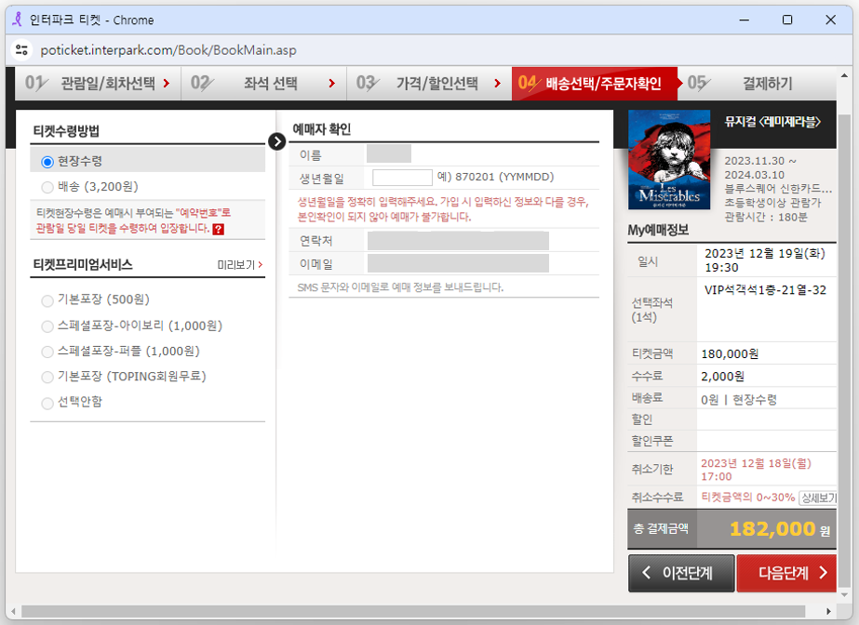Image resolution: width=859 pixels, height=625 pixels.
Task: Click the 생년월일 birthdate input field
Action: coord(401,177)
